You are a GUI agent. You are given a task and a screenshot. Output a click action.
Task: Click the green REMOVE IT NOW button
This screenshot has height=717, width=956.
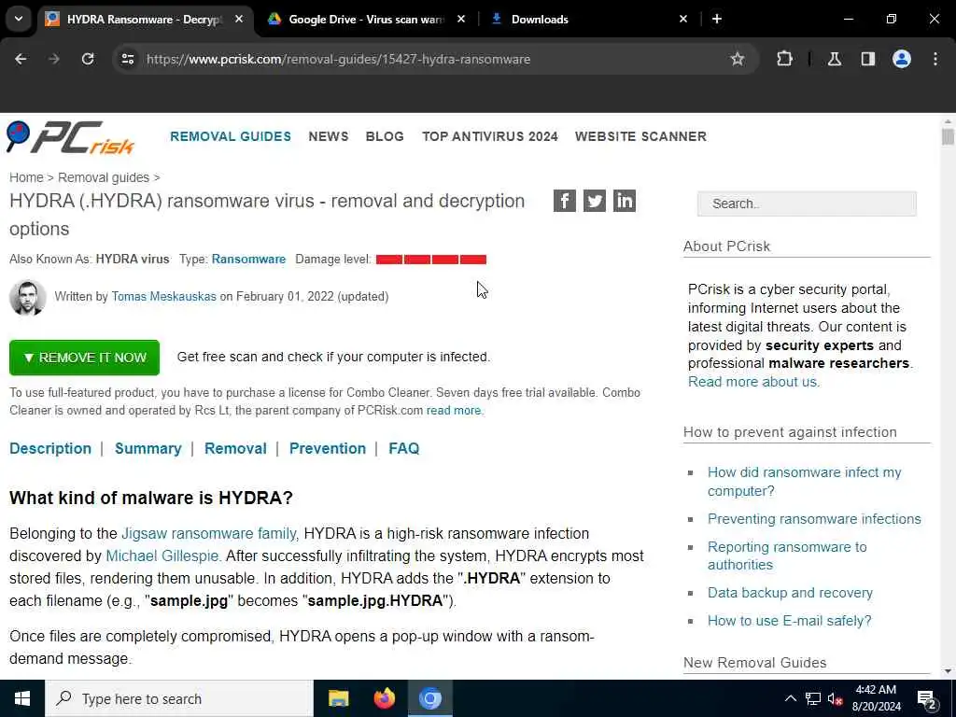[84, 358]
